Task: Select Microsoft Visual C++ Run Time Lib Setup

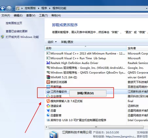Action: tap(78, 58)
